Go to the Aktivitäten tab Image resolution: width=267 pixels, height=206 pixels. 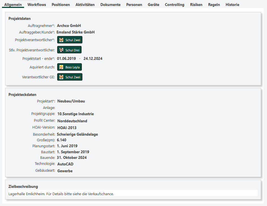pyautogui.click(x=85, y=5)
